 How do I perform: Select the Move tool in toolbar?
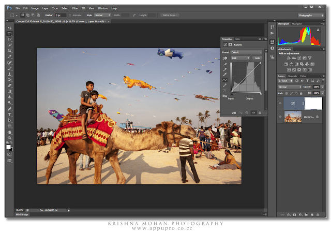pos(10,28)
